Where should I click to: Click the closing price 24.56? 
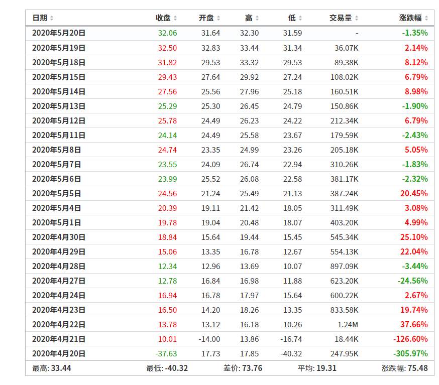[167, 194]
